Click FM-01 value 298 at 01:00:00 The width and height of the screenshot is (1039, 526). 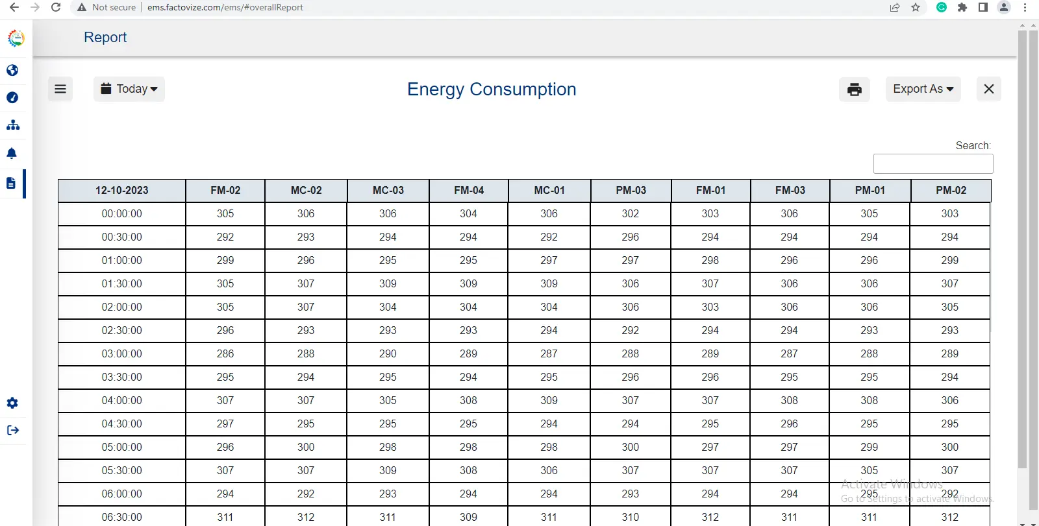click(x=710, y=261)
